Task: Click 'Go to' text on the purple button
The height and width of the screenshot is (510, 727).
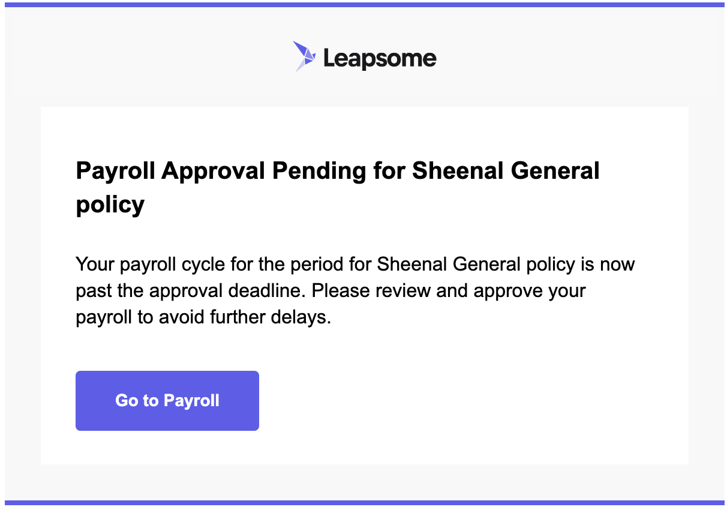Action: (x=137, y=401)
